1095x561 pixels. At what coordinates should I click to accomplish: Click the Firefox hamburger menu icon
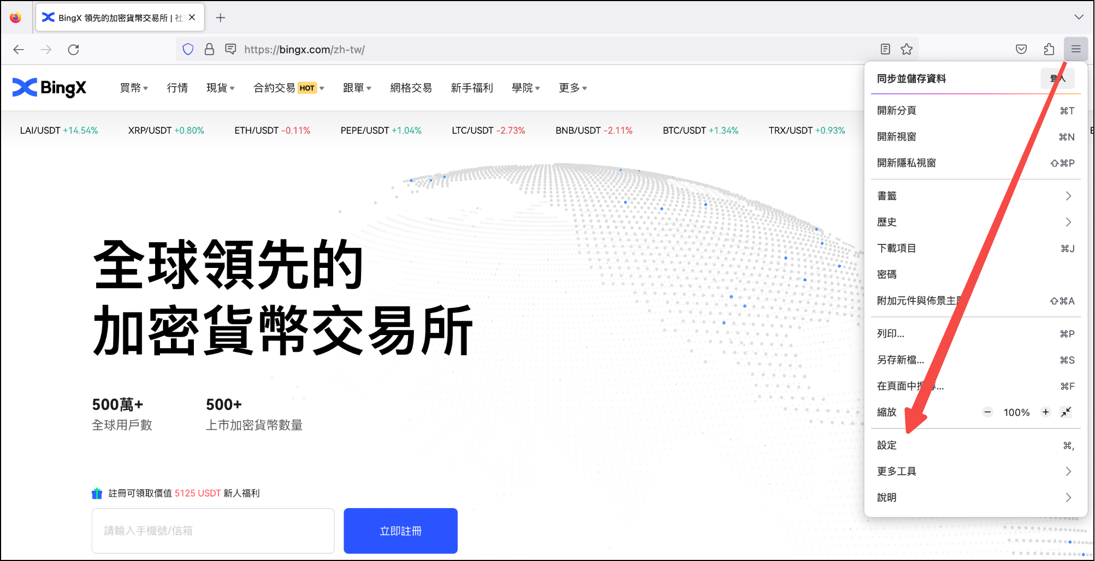(1075, 50)
